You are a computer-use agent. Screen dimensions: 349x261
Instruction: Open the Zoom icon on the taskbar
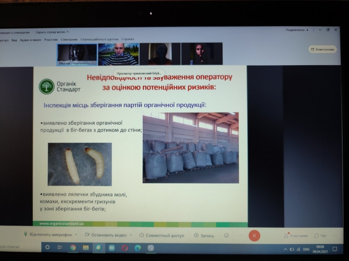pyautogui.click(x=112, y=248)
